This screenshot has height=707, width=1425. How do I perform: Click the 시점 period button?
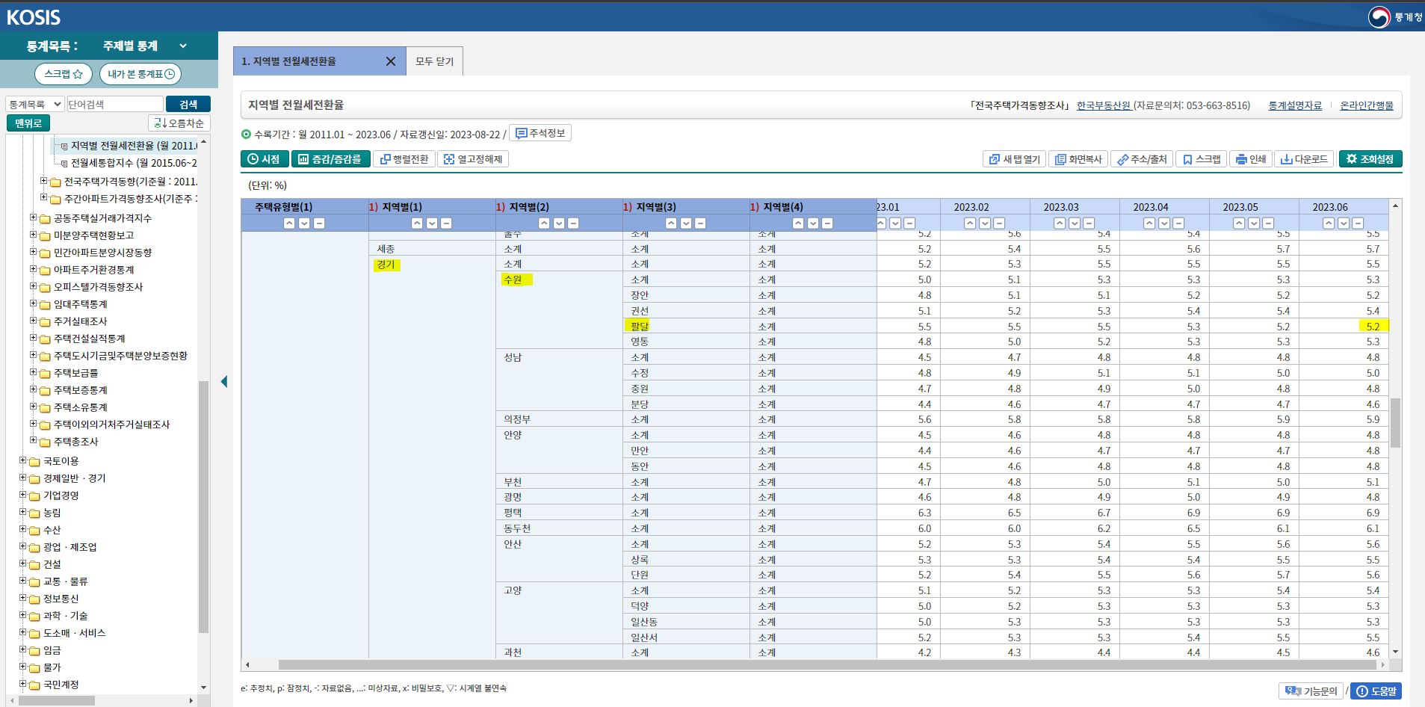coord(264,158)
